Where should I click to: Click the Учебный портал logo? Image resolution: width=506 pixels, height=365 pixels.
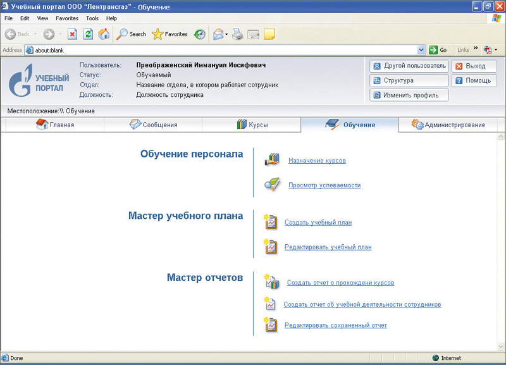[37, 81]
